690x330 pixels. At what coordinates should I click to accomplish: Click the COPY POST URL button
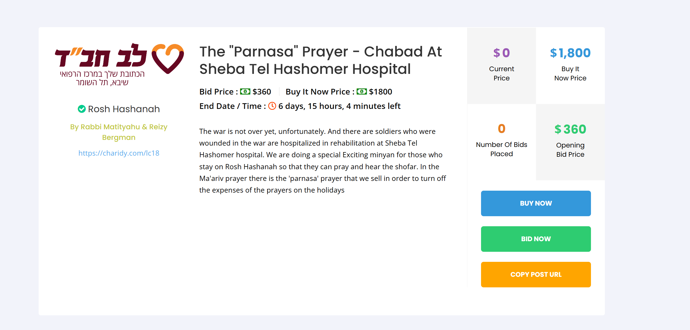click(x=536, y=274)
